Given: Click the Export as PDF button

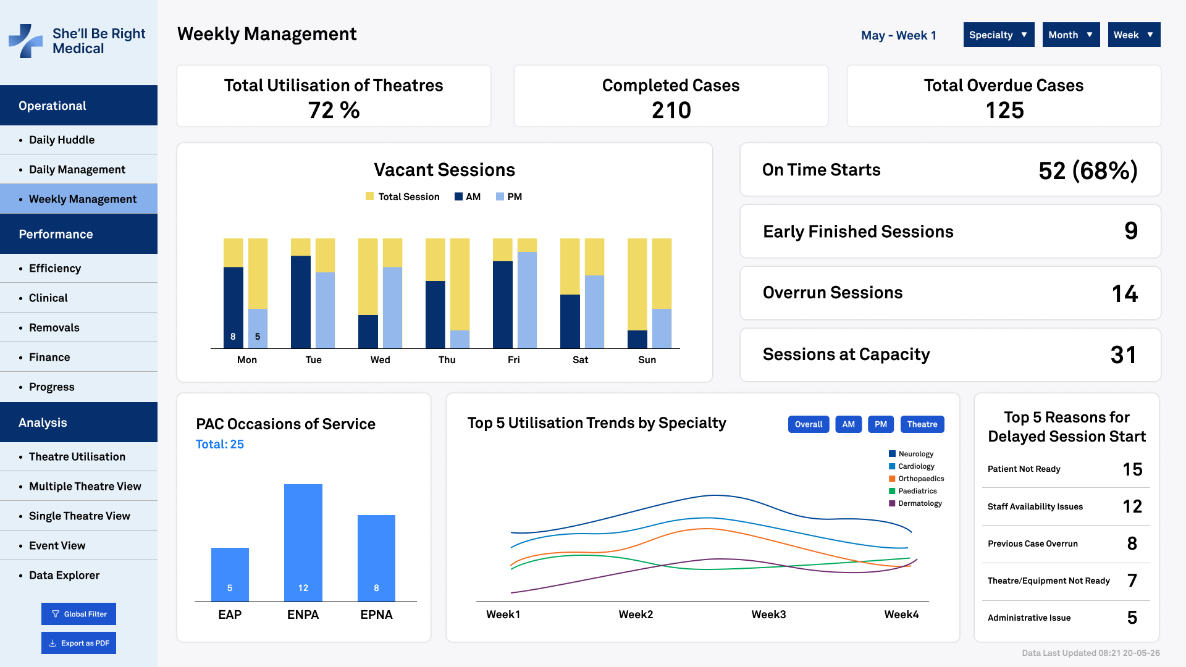Looking at the screenshot, I should pyautogui.click(x=78, y=643).
